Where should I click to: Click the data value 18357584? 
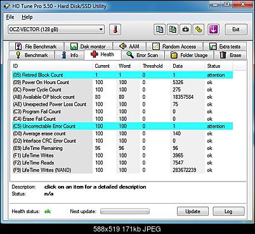pyautogui.click(x=183, y=97)
